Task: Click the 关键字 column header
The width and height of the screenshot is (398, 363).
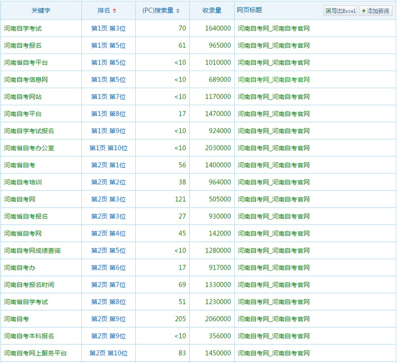Action: click(41, 11)
